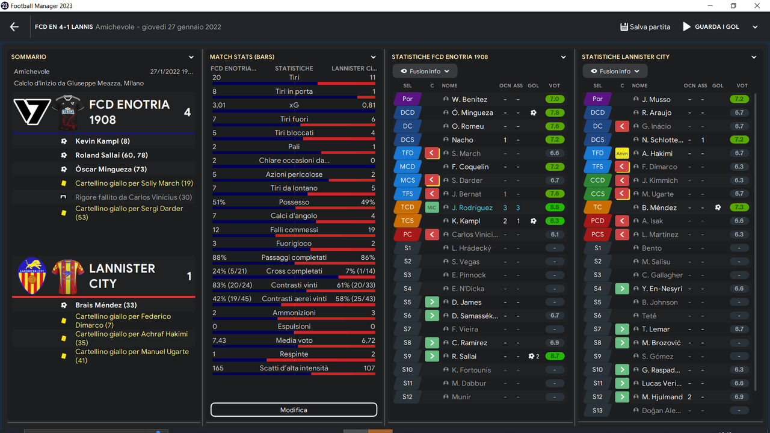
Task: Click the Possesso stat row label
Action: coord(294,202)
